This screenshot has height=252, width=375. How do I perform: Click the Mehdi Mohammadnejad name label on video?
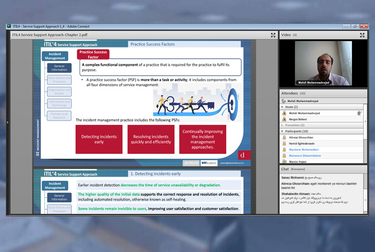tap(313, 83)
